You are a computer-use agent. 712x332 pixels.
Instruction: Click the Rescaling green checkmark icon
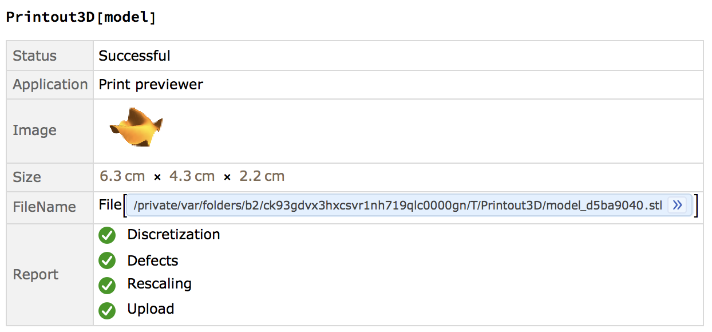[107, 285]
